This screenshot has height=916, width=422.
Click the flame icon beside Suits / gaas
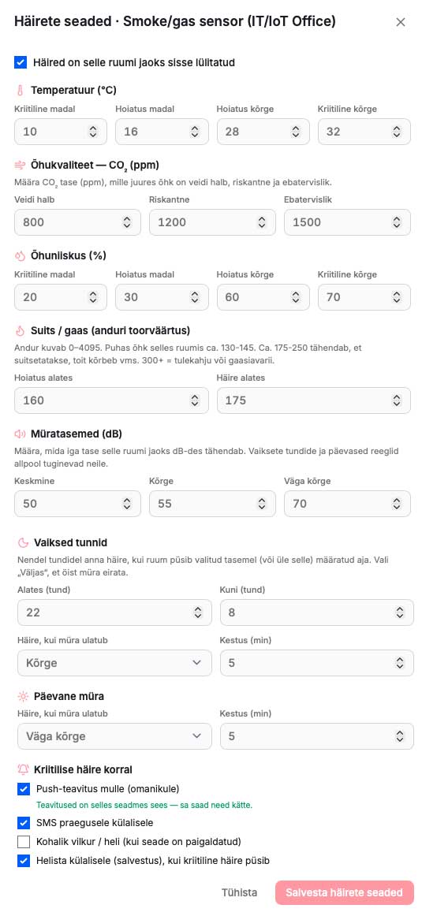click(21, 330)
